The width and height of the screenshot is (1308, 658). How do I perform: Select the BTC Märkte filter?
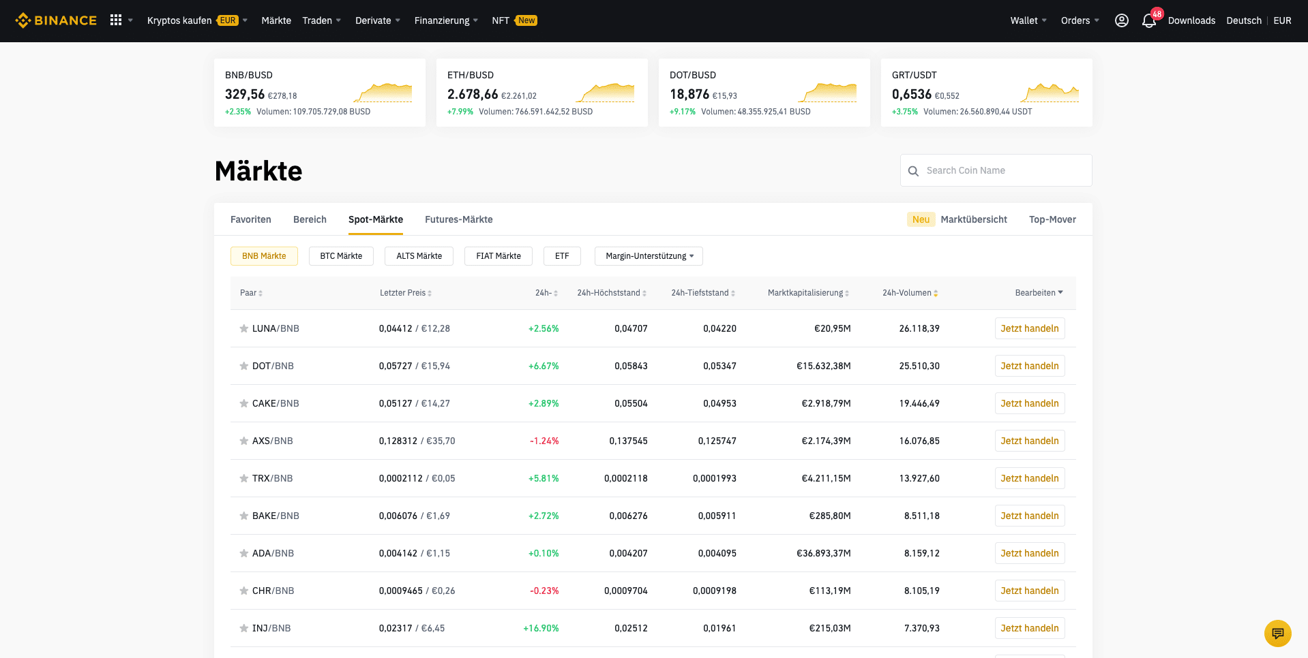tap(341, 256)
